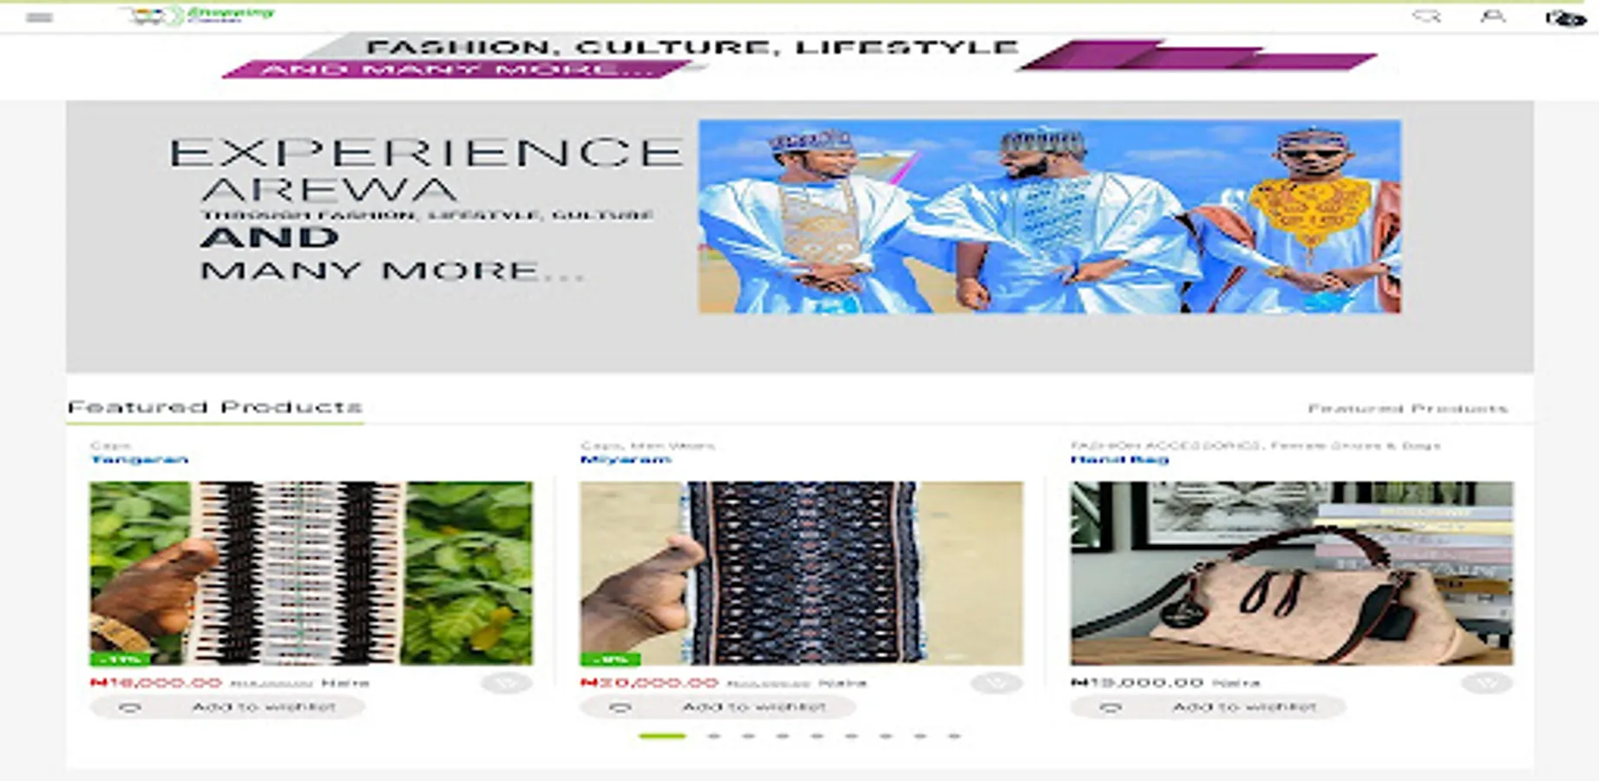Open the Tangaran product title link
This screenshot has height=781, width=1599.
click(139, 459)
